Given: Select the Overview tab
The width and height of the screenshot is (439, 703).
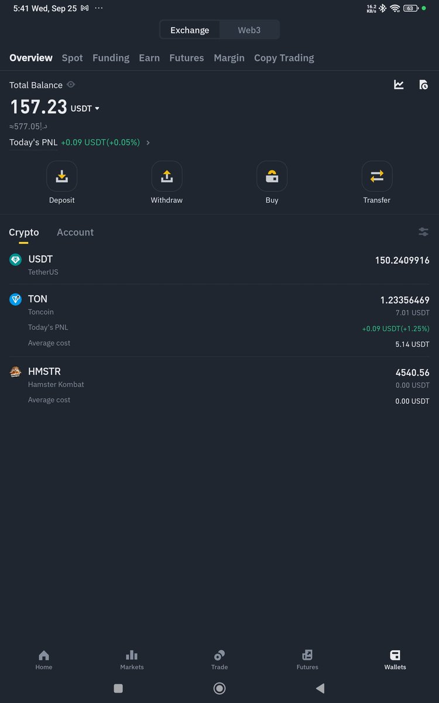Looking at the screenshot, I should [x=31, y=58].
